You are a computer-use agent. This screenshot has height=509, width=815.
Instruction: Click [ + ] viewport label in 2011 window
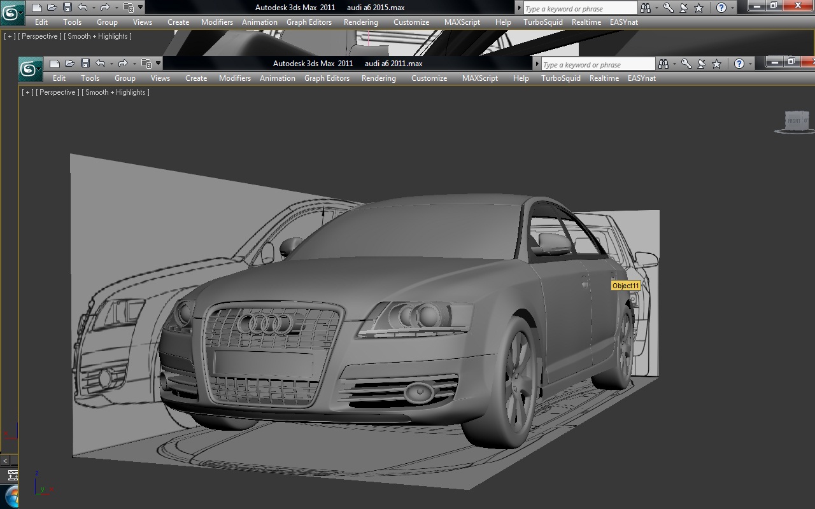pyautogui.click(x=27, y=92)
